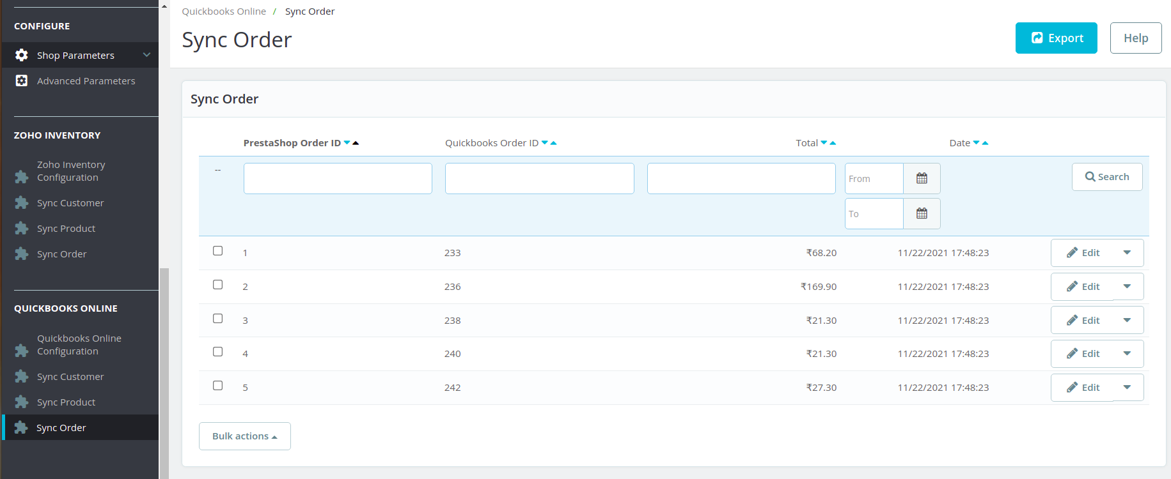The image size is (1171, 479).
Task: Open the To date calendar picker
Action: coord(922,213)
